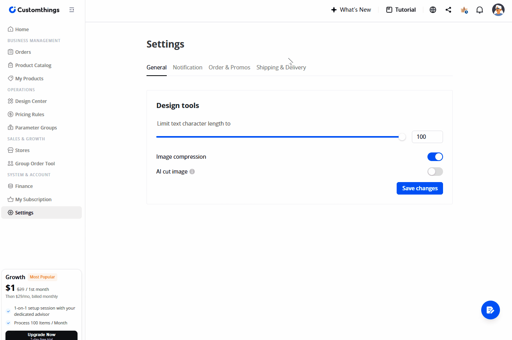Go to Orders in the sidebar
Viewport: 512px width, 340px height.
click(42, 52)
